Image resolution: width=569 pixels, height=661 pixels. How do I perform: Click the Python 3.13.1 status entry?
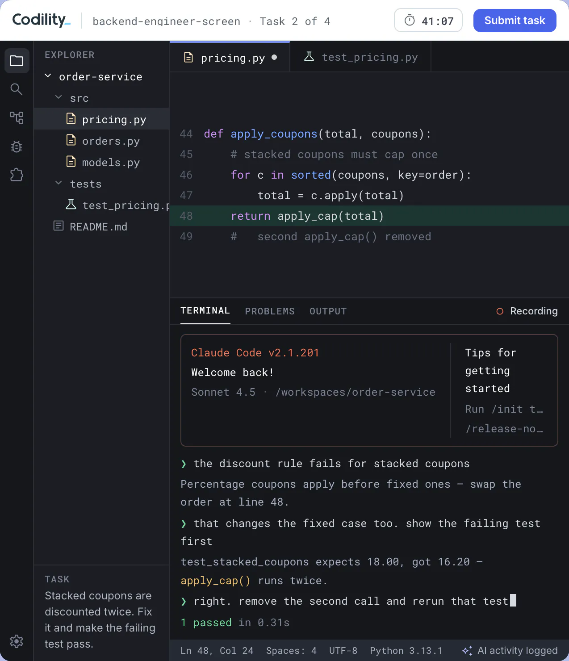[406, 651]
